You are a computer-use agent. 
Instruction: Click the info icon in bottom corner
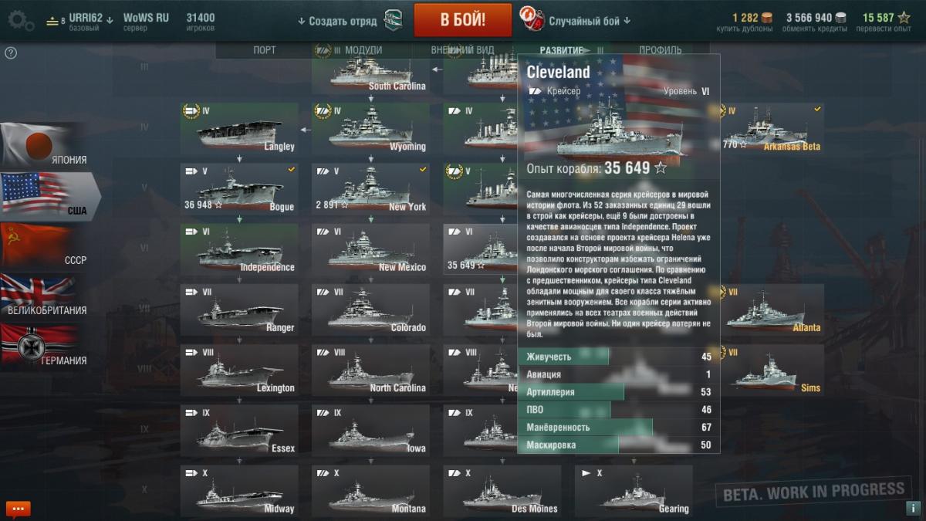tap(913, 509)
